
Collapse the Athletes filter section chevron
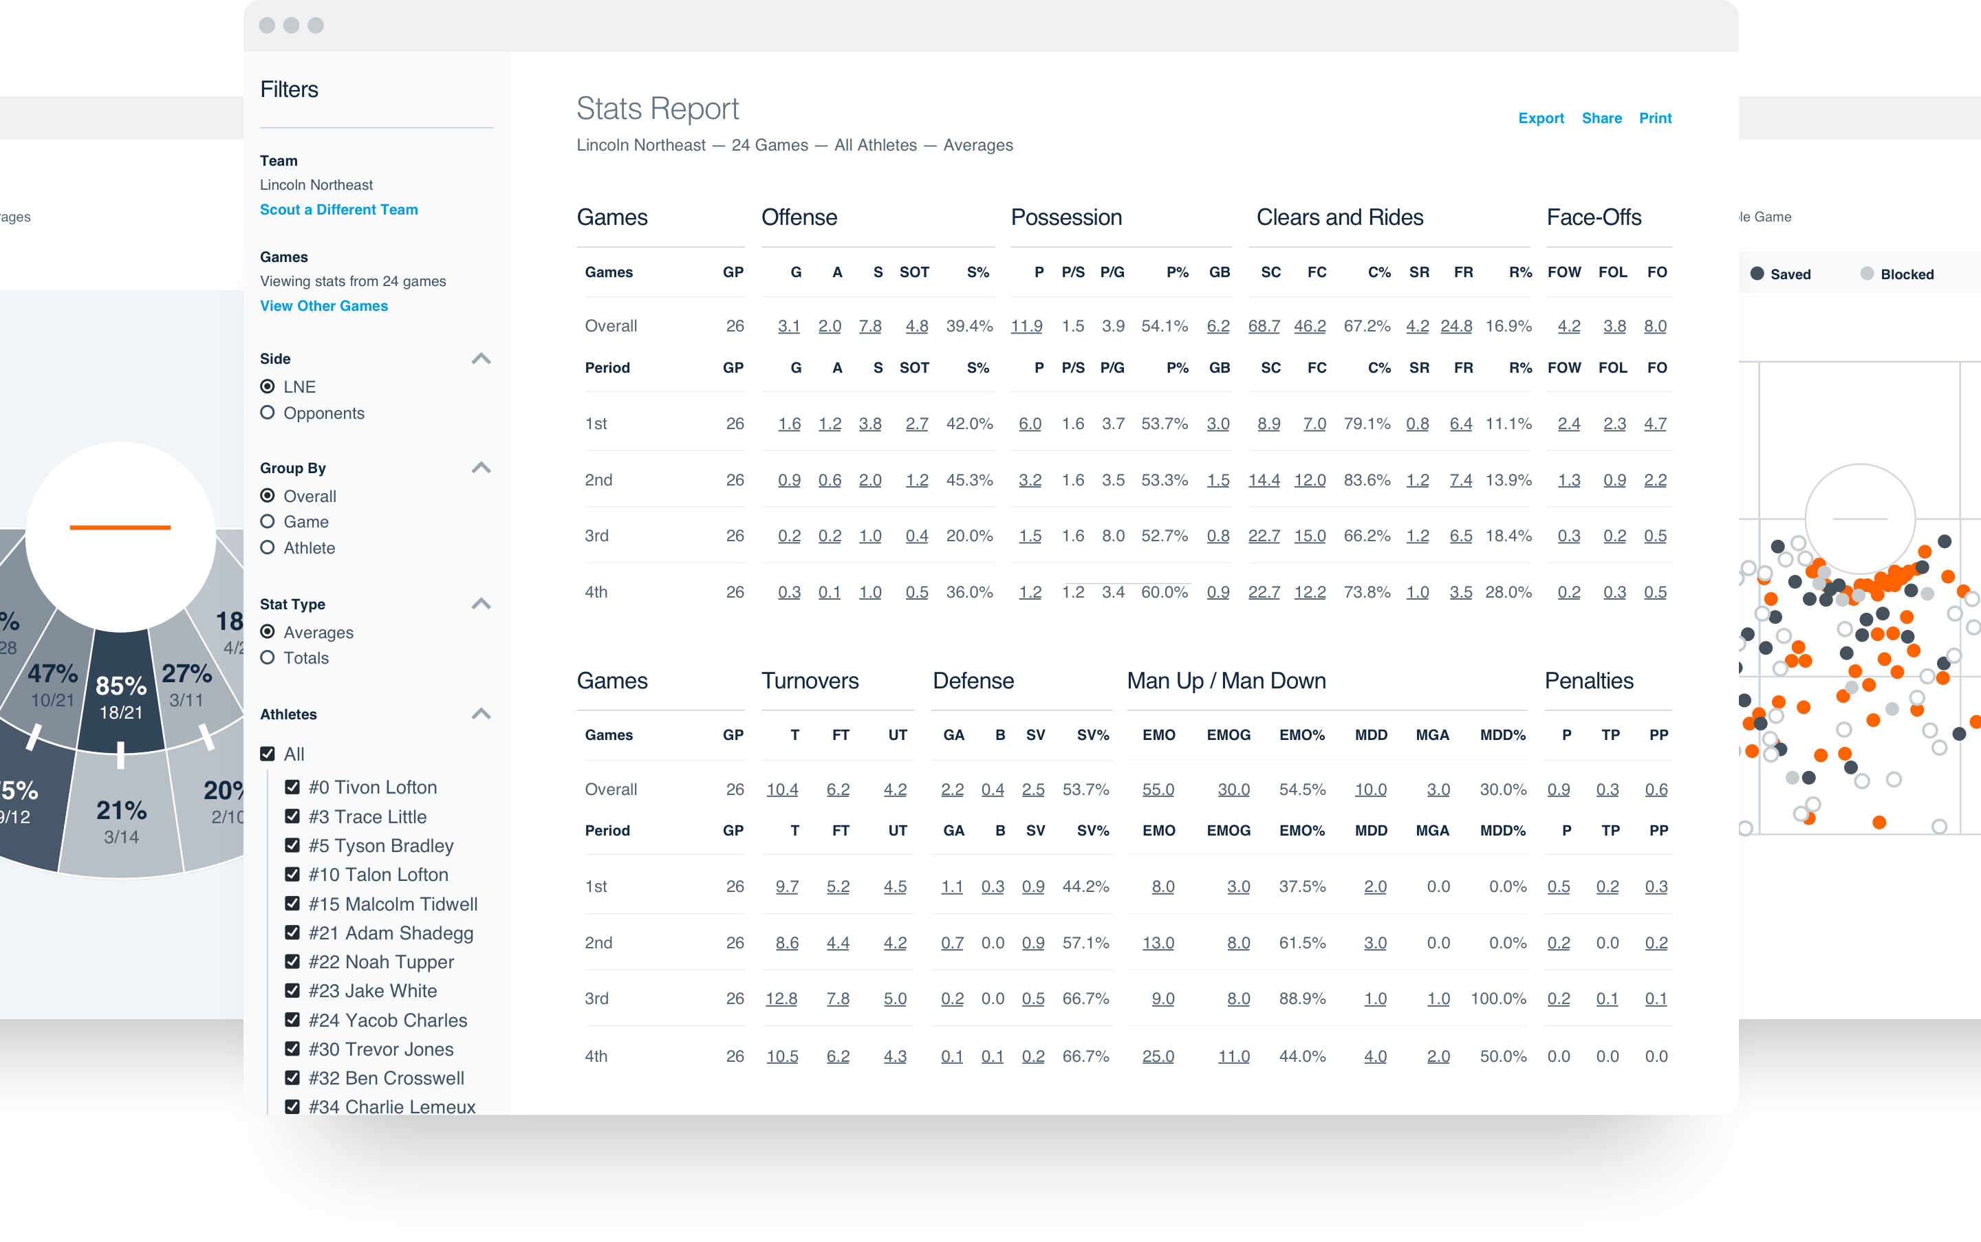pyautogui.click(x=481, y=714)
